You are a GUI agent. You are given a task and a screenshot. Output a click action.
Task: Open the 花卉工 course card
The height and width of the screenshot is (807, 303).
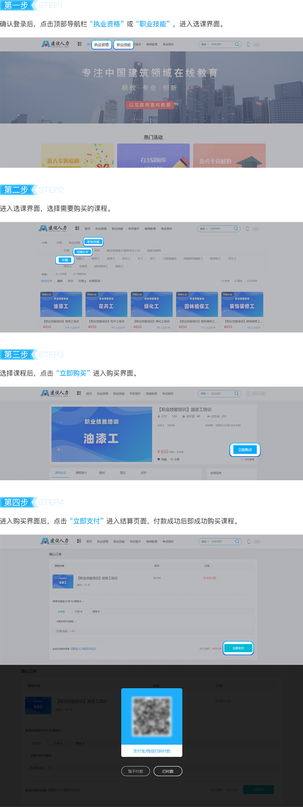106,312
